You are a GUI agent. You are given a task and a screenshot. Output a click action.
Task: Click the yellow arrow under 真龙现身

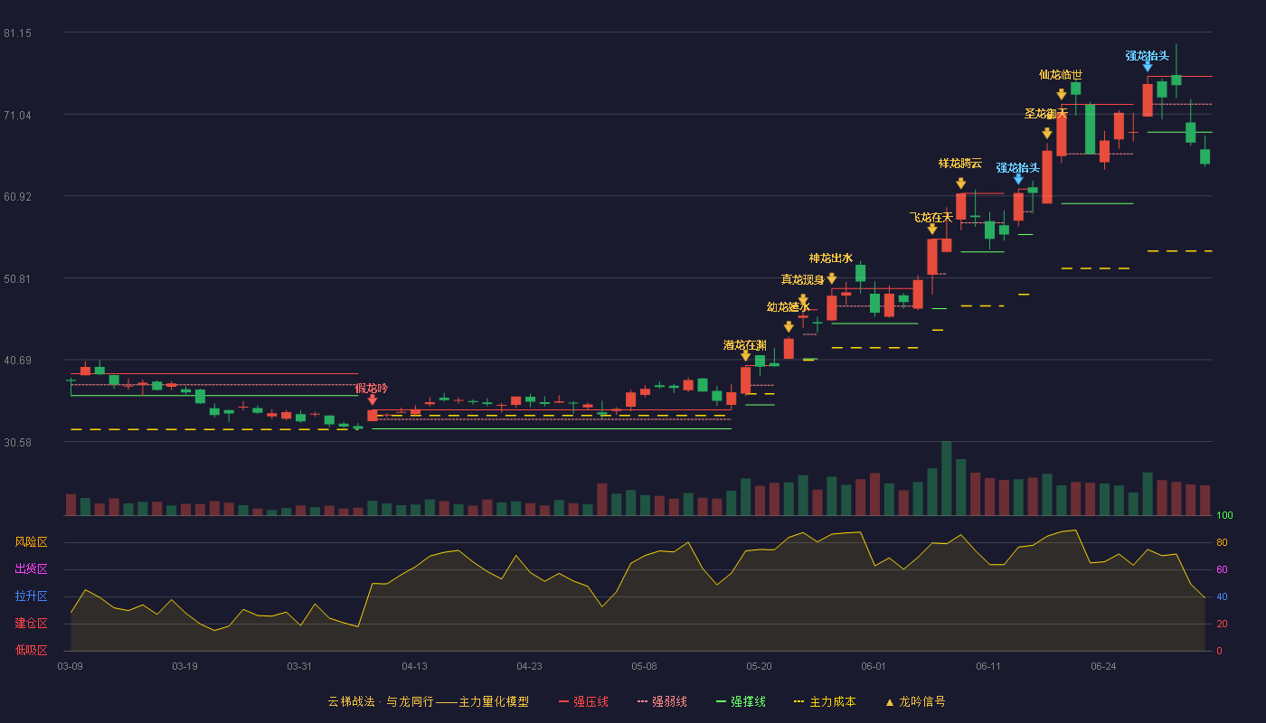[x=803, y=300]
